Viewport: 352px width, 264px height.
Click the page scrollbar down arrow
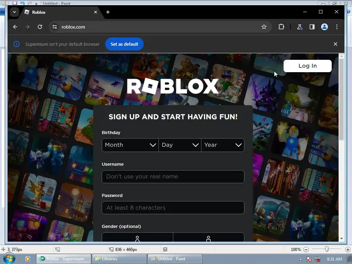click(341, 239)
